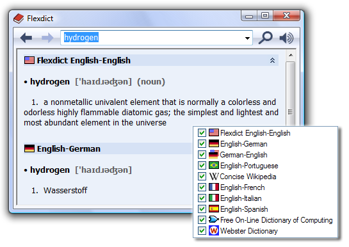Disable the English-Portuguese dictionary checkbox
349x247 pixels.
click(x=202, y=165)
